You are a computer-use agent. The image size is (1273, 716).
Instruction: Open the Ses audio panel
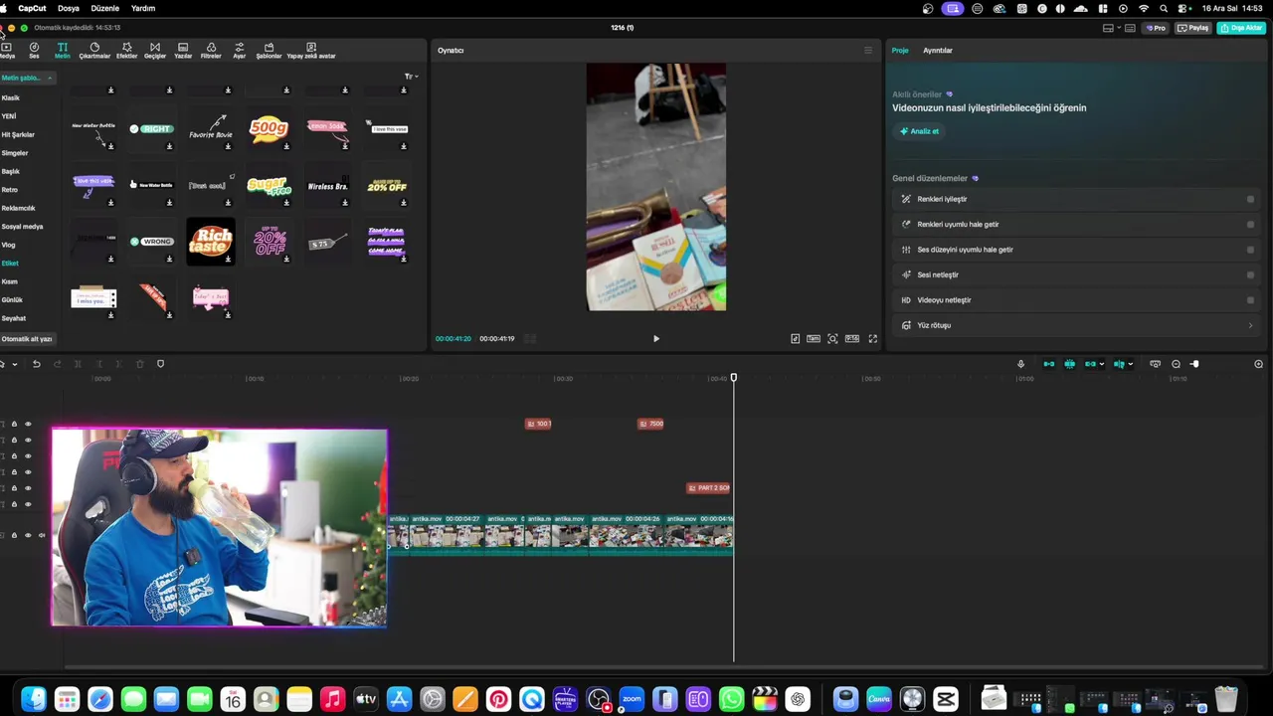[34, 50]
